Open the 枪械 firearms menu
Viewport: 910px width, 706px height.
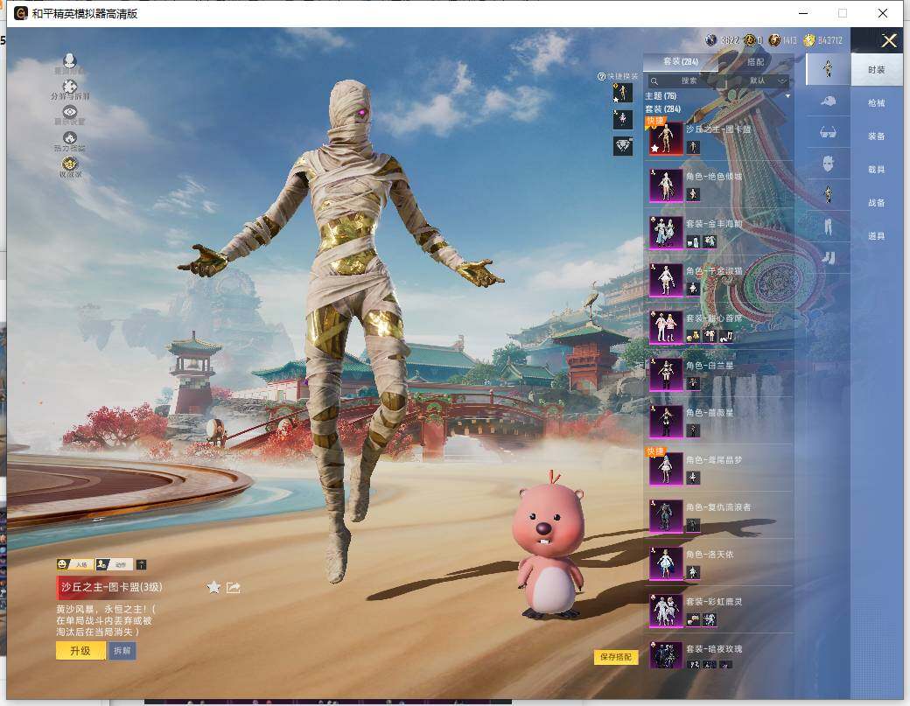coord(877,102)
